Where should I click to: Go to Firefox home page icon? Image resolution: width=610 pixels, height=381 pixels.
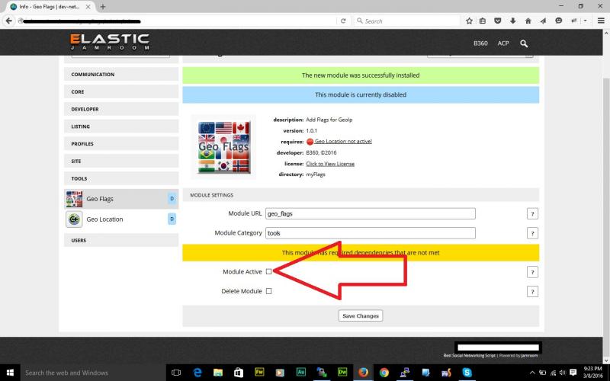528,21
